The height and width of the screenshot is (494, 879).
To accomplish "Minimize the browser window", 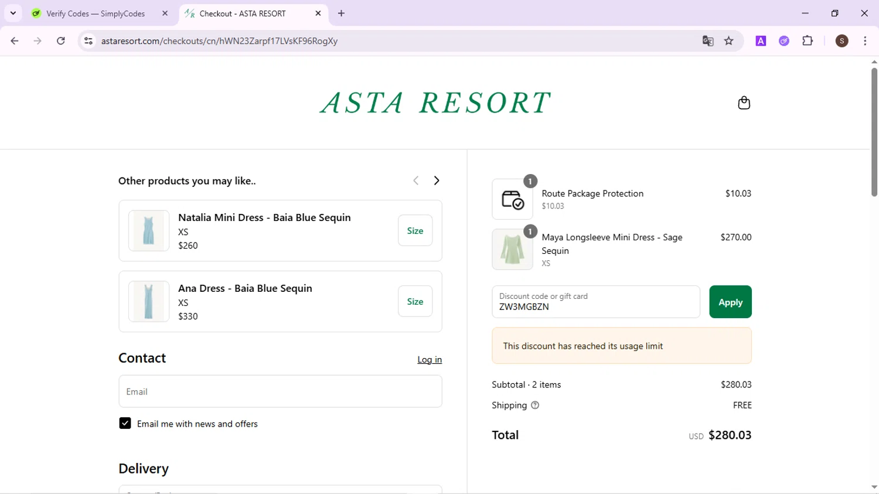I will point(805,13).
